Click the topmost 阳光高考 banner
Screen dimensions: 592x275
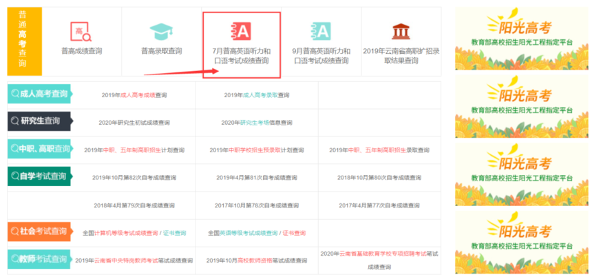point(521,38)
